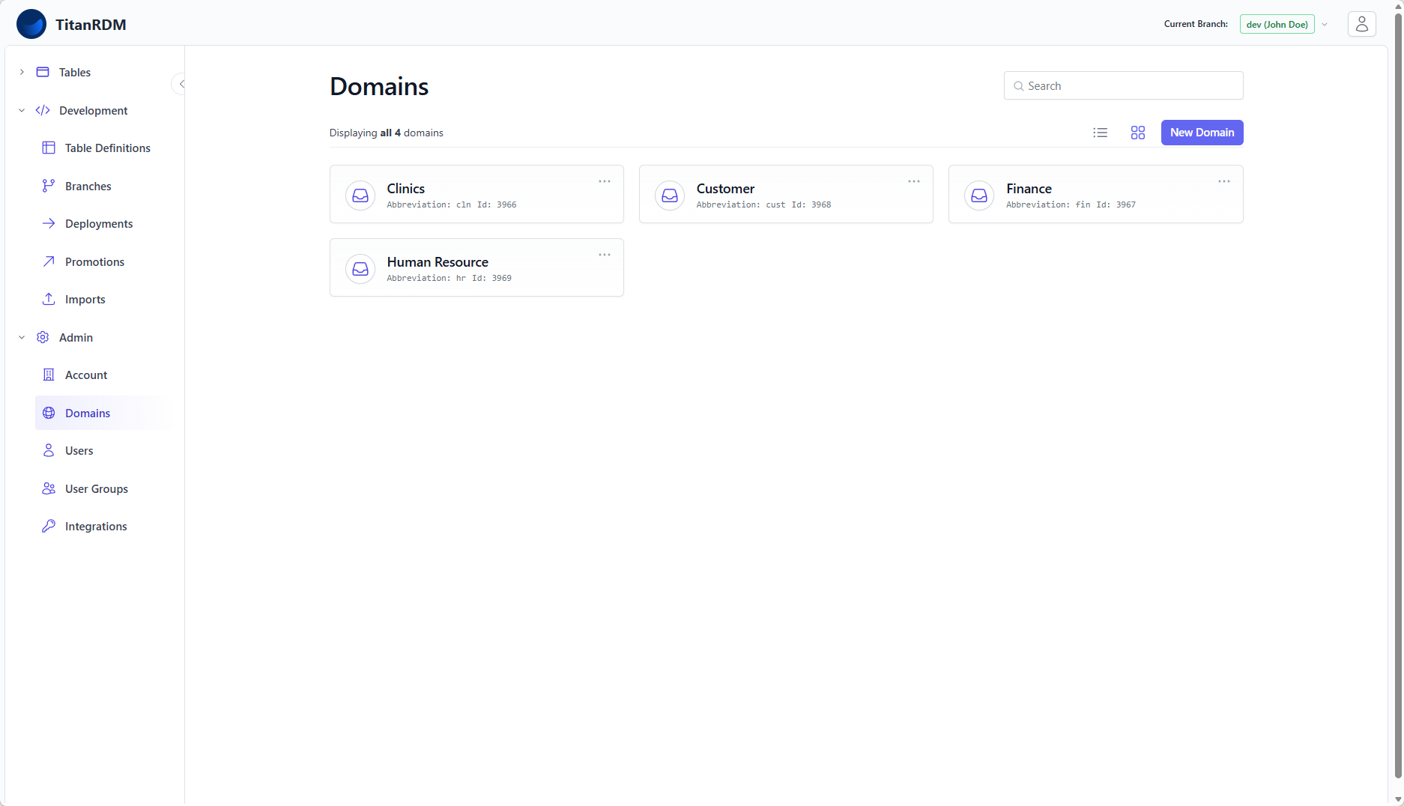Click the Deployments arrow icon
Viewport: 1404px width, 806px height.
(x=49, y=223)
